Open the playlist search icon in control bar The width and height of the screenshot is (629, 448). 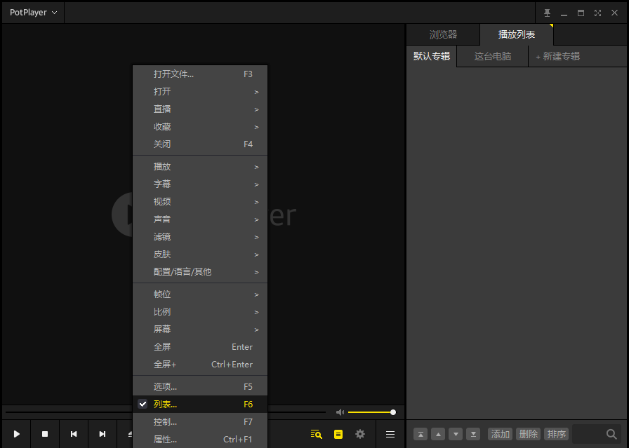316,434
